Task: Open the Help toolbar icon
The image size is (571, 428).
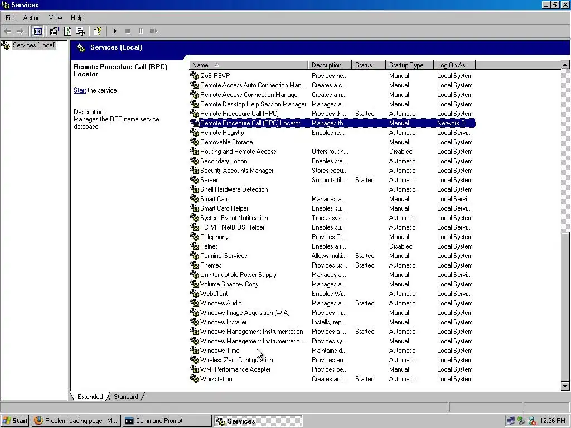Action: (x=97, y=31)
